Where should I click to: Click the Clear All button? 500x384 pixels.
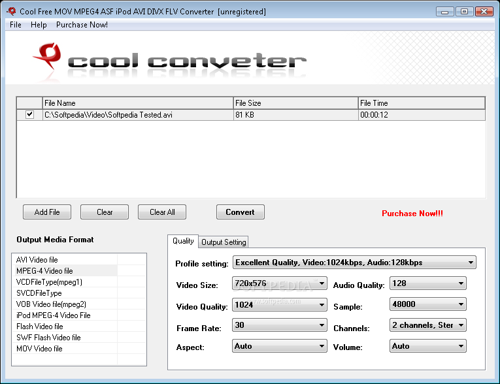coord(162,212)
